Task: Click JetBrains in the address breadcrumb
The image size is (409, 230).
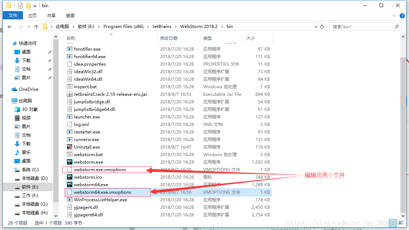Action: pyautogui.click(x=162, y=26)
